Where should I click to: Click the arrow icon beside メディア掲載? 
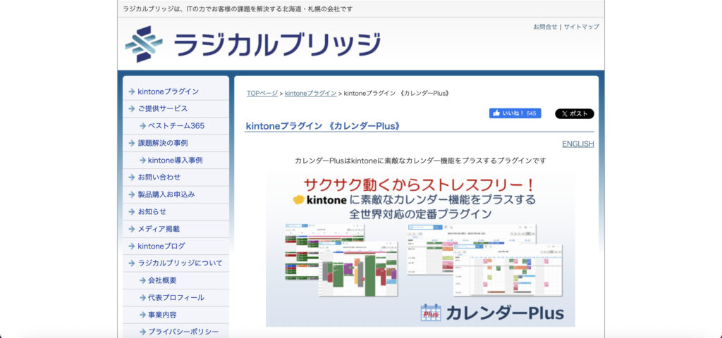tap(132, 229)
